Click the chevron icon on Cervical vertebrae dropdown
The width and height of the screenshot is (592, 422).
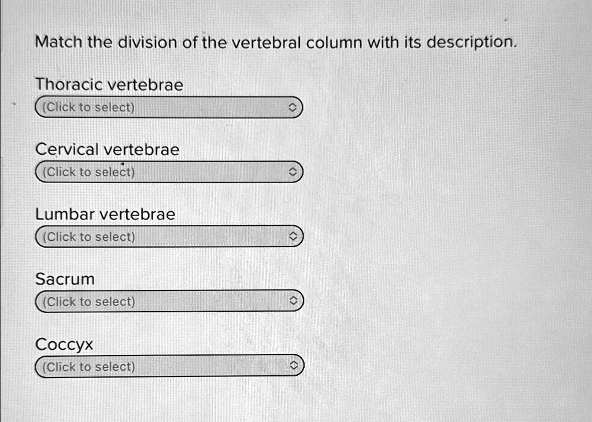coord(294,171)
